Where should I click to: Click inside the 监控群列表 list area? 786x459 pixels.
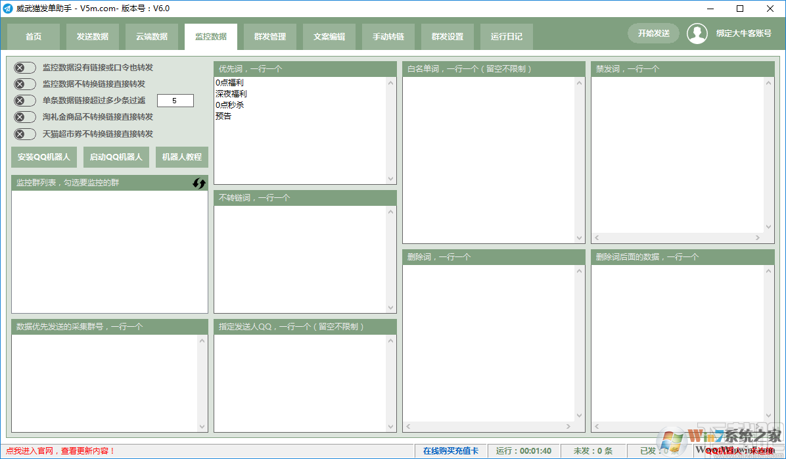(110, 252)
